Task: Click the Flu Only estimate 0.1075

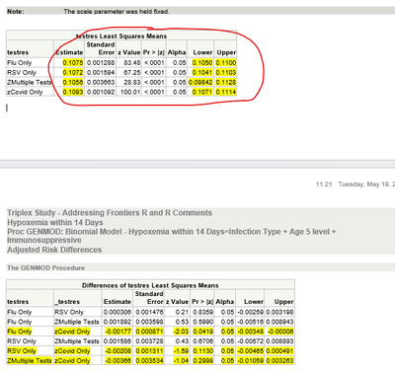Action: click(73, 62)
